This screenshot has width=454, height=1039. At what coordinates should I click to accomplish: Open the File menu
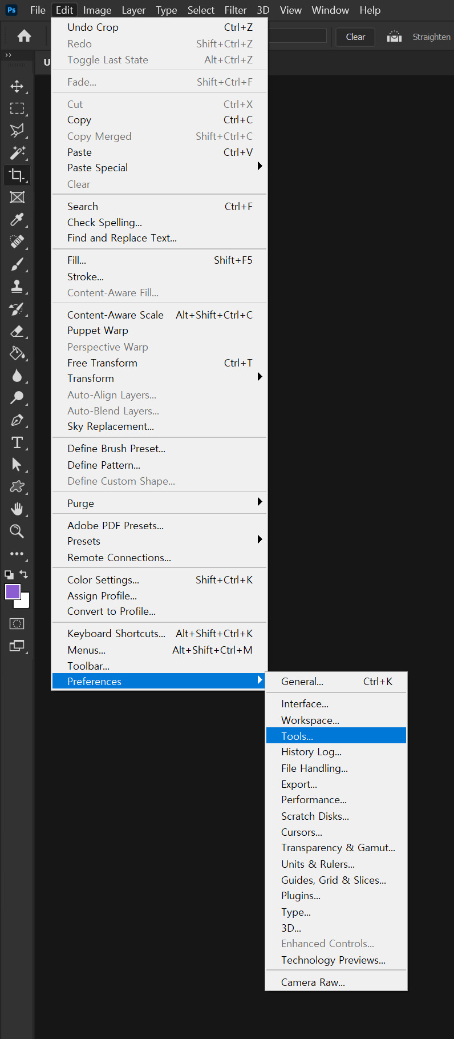tap(38, 10)
